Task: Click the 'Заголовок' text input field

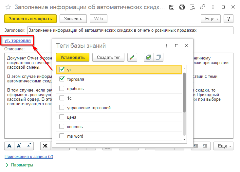Action: coord(130,30)
